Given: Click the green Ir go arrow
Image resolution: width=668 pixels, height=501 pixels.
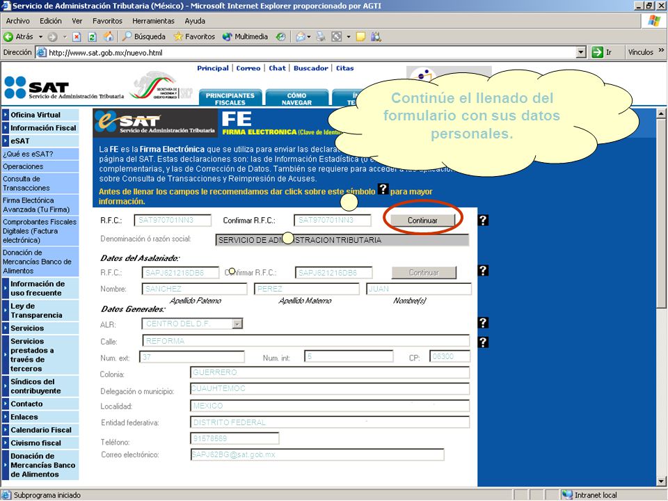Looking at the screenshot, I should click(597, 52).
